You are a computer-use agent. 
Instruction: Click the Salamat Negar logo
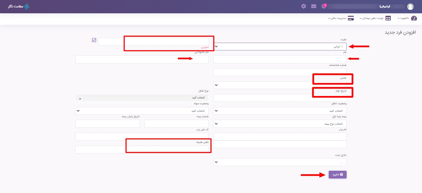(x=19, y=6)
